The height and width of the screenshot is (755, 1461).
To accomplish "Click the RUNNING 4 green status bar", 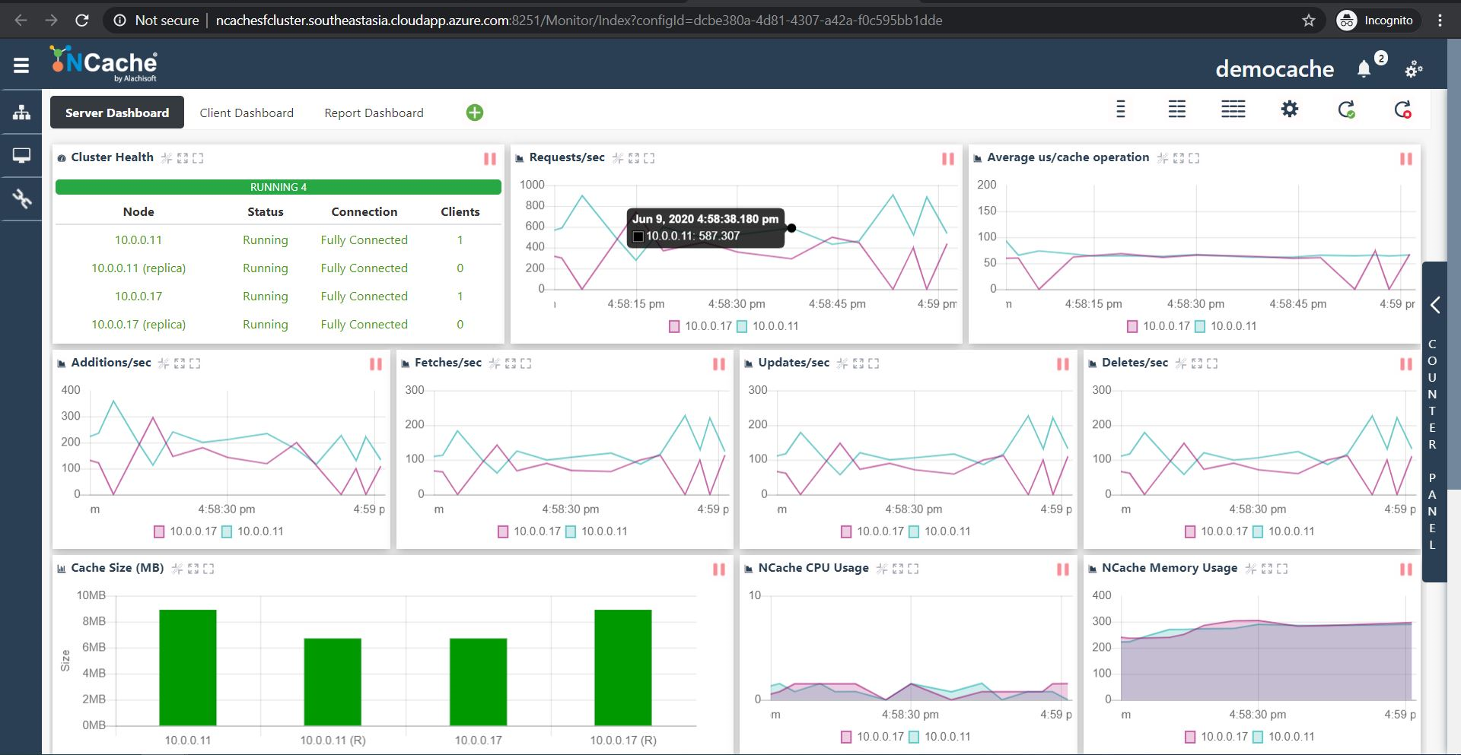I will (x=279, y=187).
